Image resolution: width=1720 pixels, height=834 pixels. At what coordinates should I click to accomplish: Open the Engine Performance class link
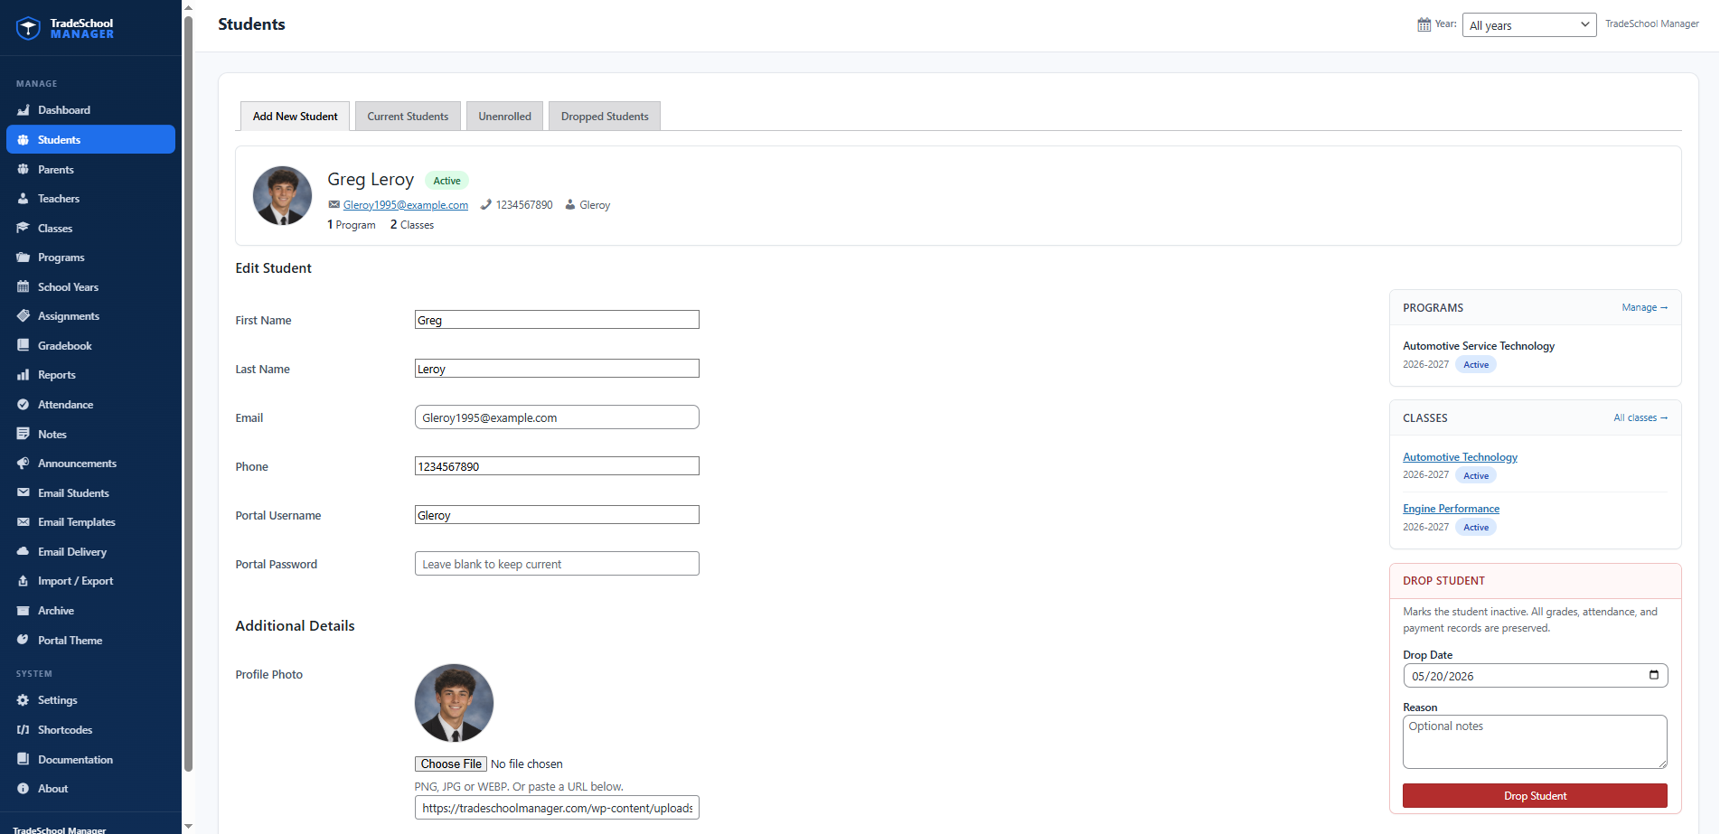[1451, 509]
